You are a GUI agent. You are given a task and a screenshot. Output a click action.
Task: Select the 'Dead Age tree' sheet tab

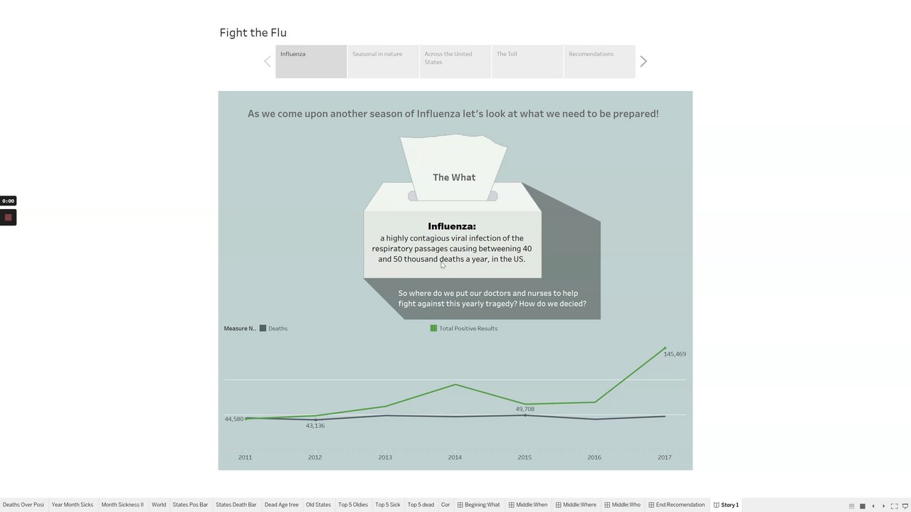click(x=281, y=505)
